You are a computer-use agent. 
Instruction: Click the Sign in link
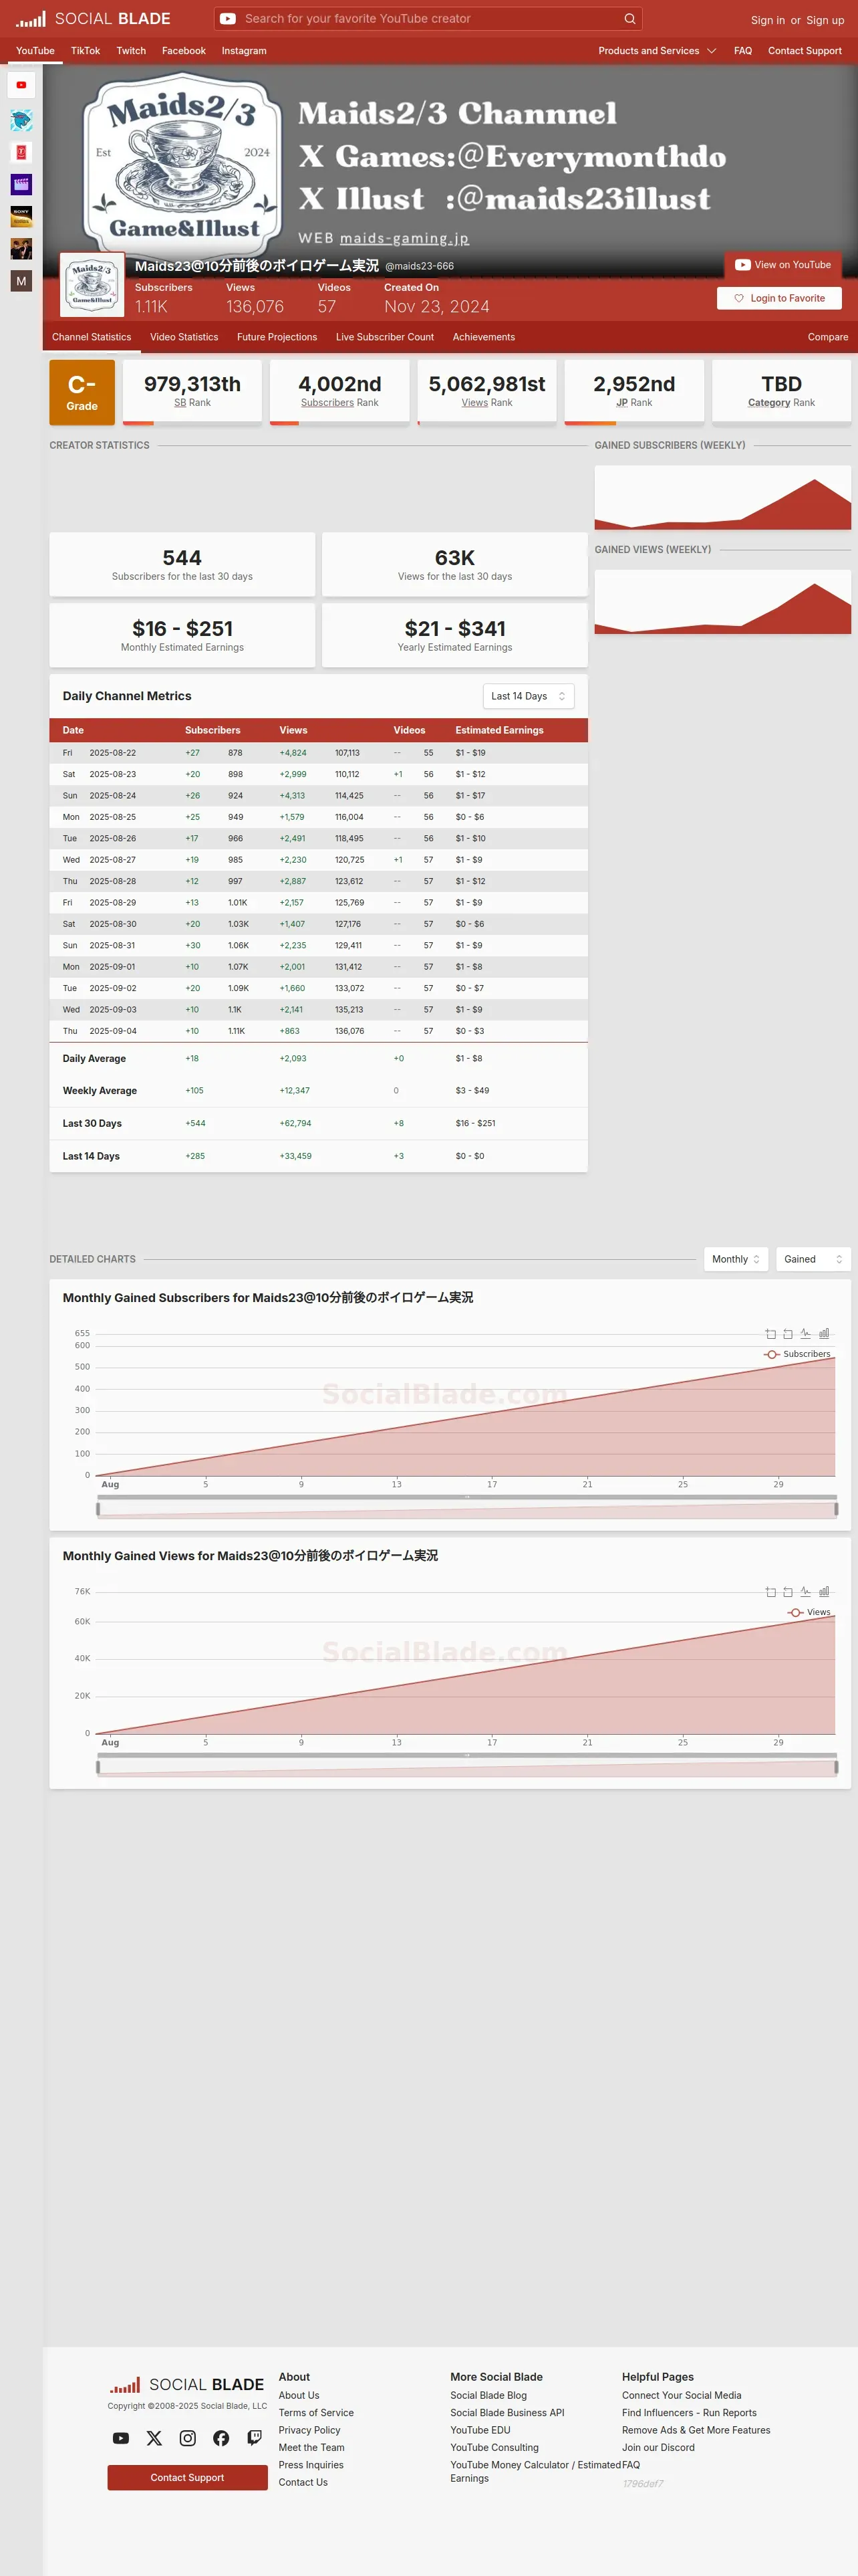pos(768,20)
